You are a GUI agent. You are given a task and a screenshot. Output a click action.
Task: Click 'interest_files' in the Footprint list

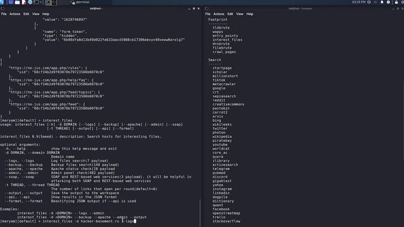(x=227, y=40)
